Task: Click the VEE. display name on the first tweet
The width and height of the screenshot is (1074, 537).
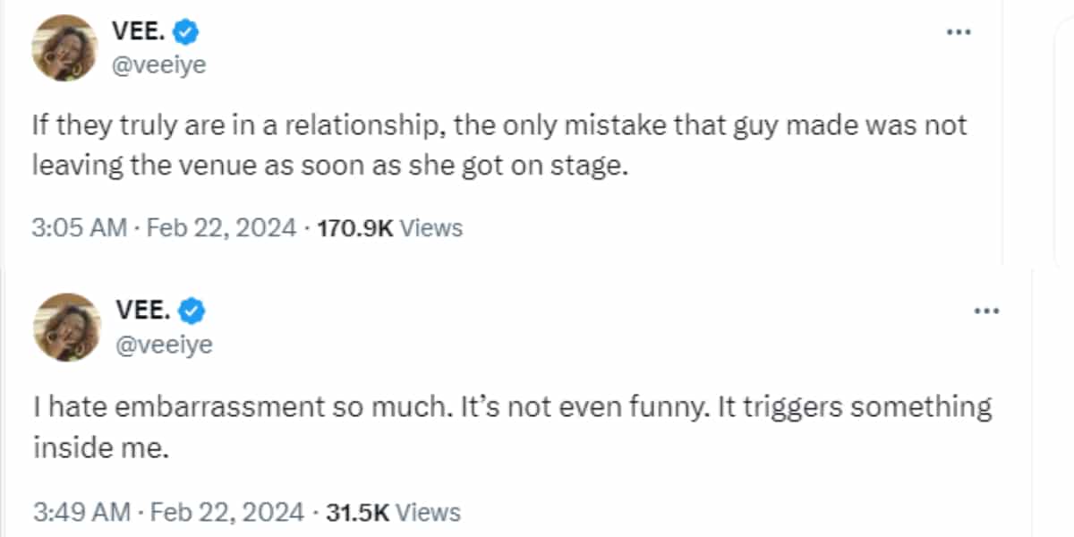Action: [136, 33]
